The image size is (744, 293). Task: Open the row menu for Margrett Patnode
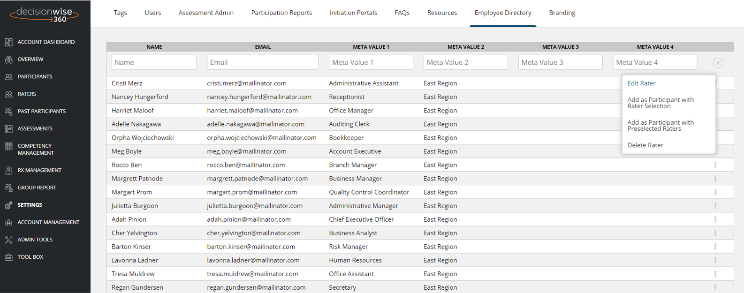[715, 179]
